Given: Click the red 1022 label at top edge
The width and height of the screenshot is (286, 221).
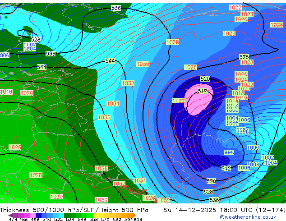Looking at the screenshot, I should 235,8.
